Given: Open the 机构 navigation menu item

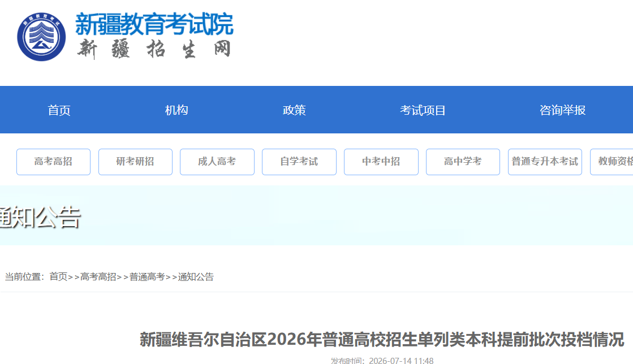Looking at the screenshot, I should (176, 110).
